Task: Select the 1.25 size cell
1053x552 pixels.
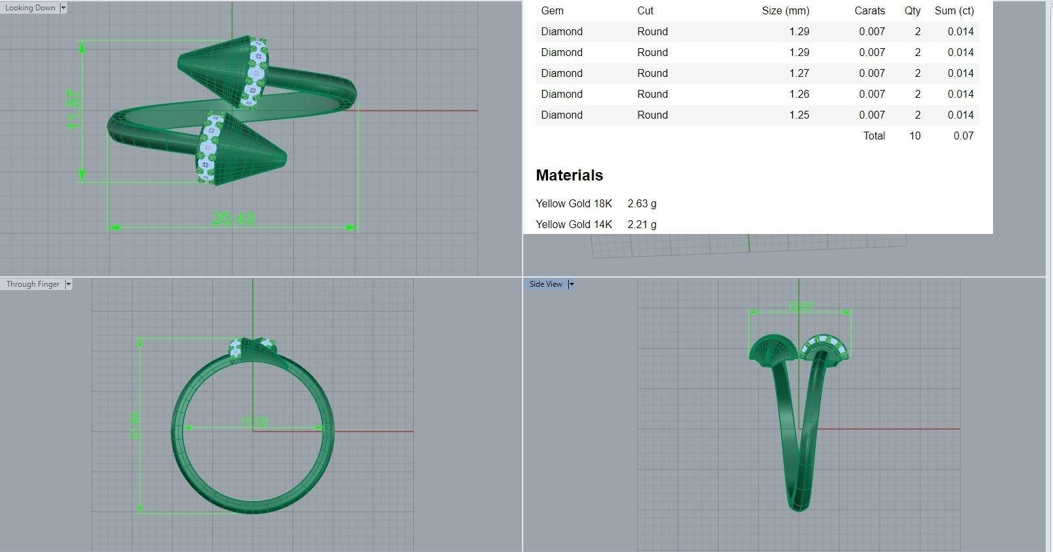Action: coord(799,115)
